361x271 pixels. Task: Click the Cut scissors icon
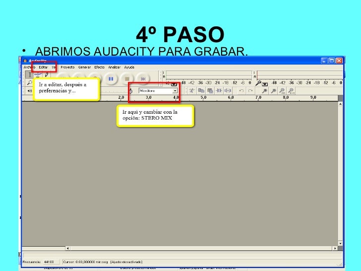pyautogui.click(x=191, y=91)
